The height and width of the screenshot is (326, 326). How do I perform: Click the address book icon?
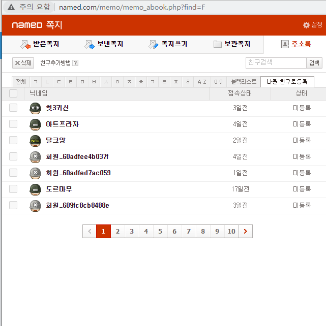pyautogui.click(x=285, y=44)
